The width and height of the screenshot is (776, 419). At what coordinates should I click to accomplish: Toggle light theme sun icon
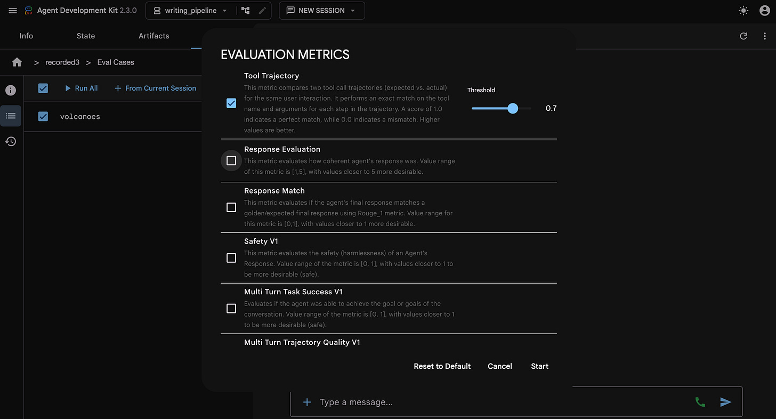pyautogui.click(x=743, y=11)
